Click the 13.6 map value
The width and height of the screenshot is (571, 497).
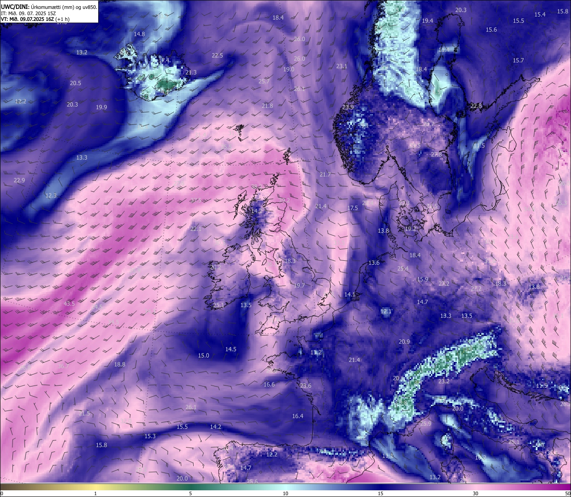[374, 263]
